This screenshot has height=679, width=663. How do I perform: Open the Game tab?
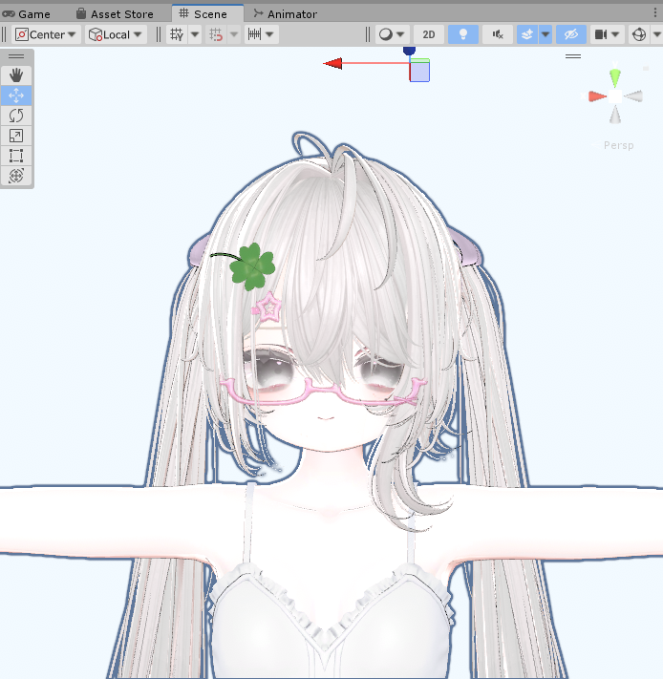27,14
